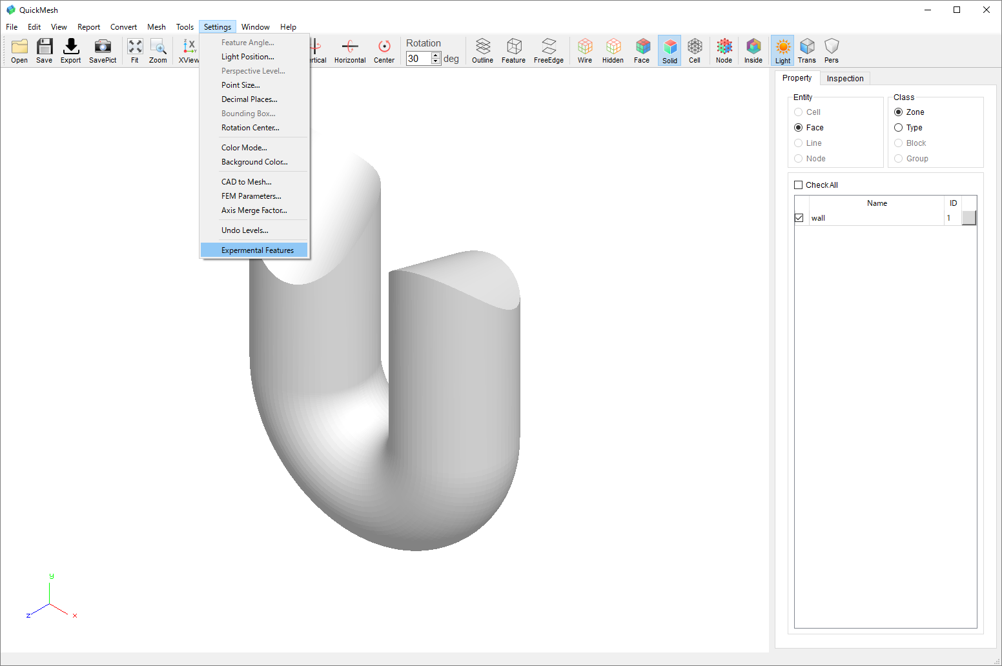Click the Center rotation icon
The width and height of the screenshot is (1002, 666).
384,50
